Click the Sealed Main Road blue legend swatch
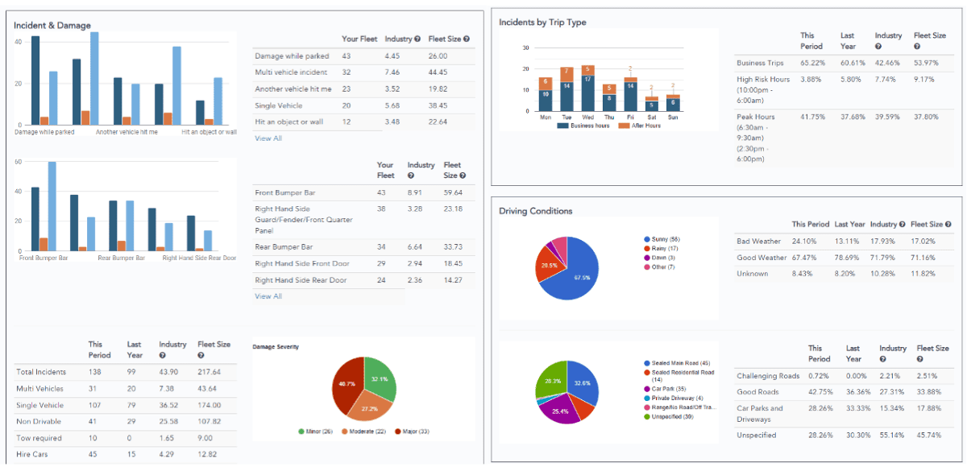This screenshot has width=967, height=471. coord(646,365)
